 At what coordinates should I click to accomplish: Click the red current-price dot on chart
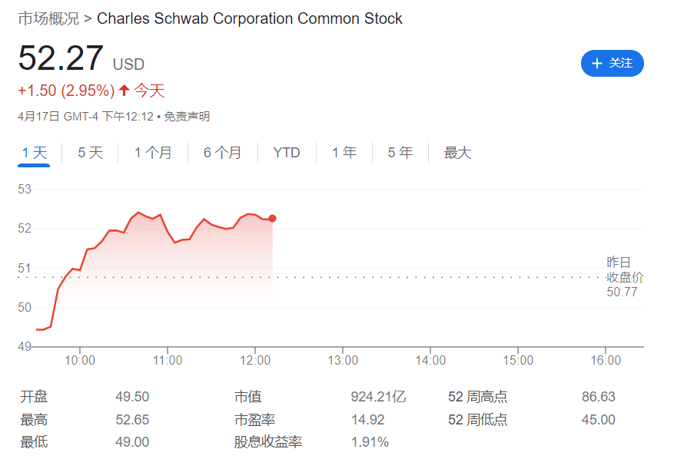click(x=273, y=219)
